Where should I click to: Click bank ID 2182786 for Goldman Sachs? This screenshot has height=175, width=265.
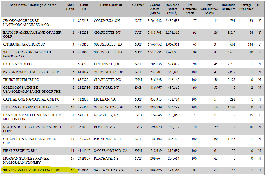tap(84, 88)
